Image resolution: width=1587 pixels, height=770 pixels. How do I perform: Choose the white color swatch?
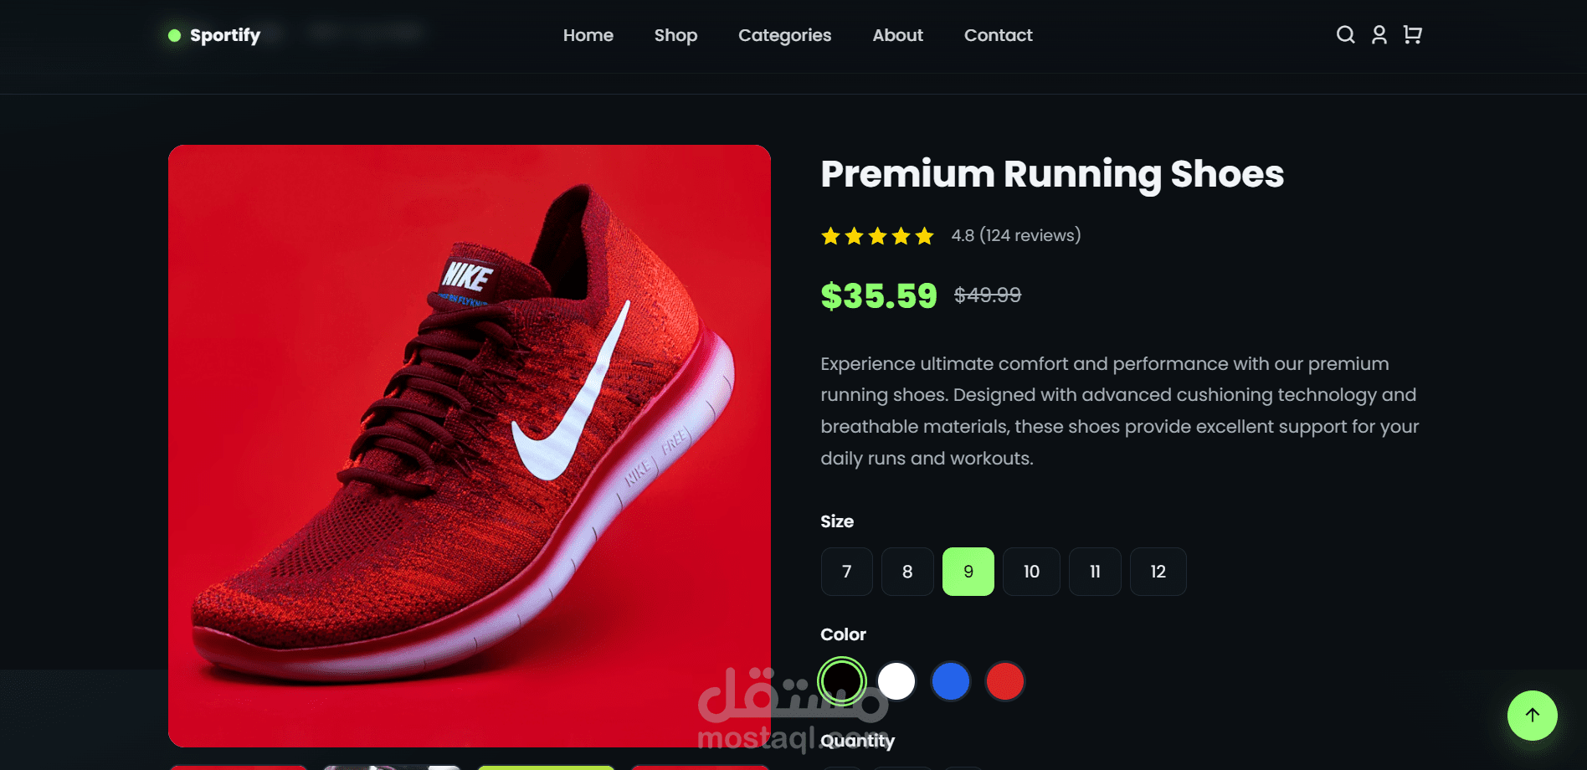(x=896, y=681)
